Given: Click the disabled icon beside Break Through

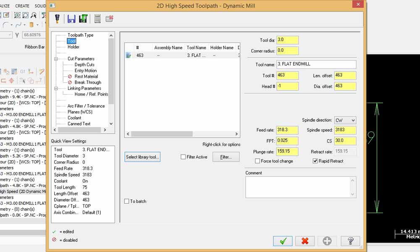Looking at the screenshot, I should [70, 82].
